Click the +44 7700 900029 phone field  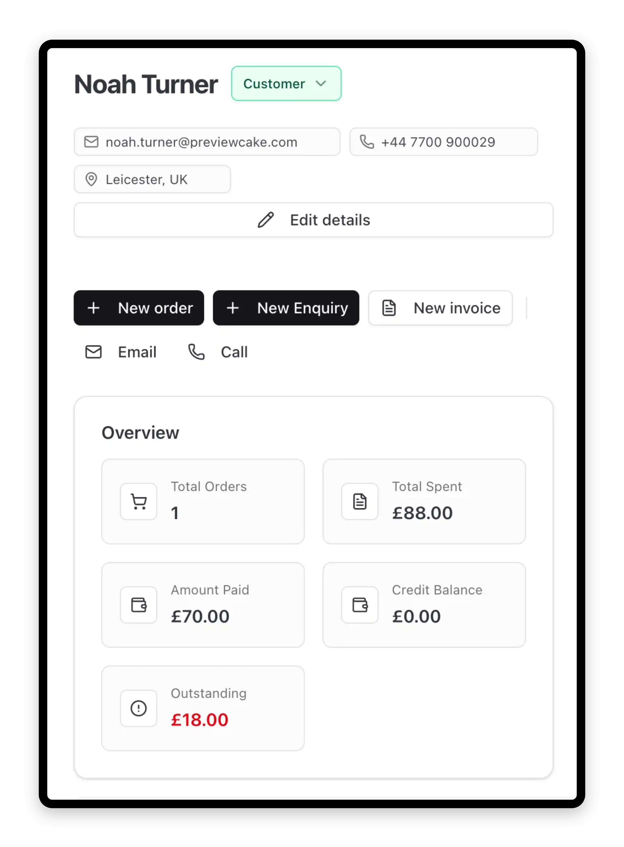(444, 142)
